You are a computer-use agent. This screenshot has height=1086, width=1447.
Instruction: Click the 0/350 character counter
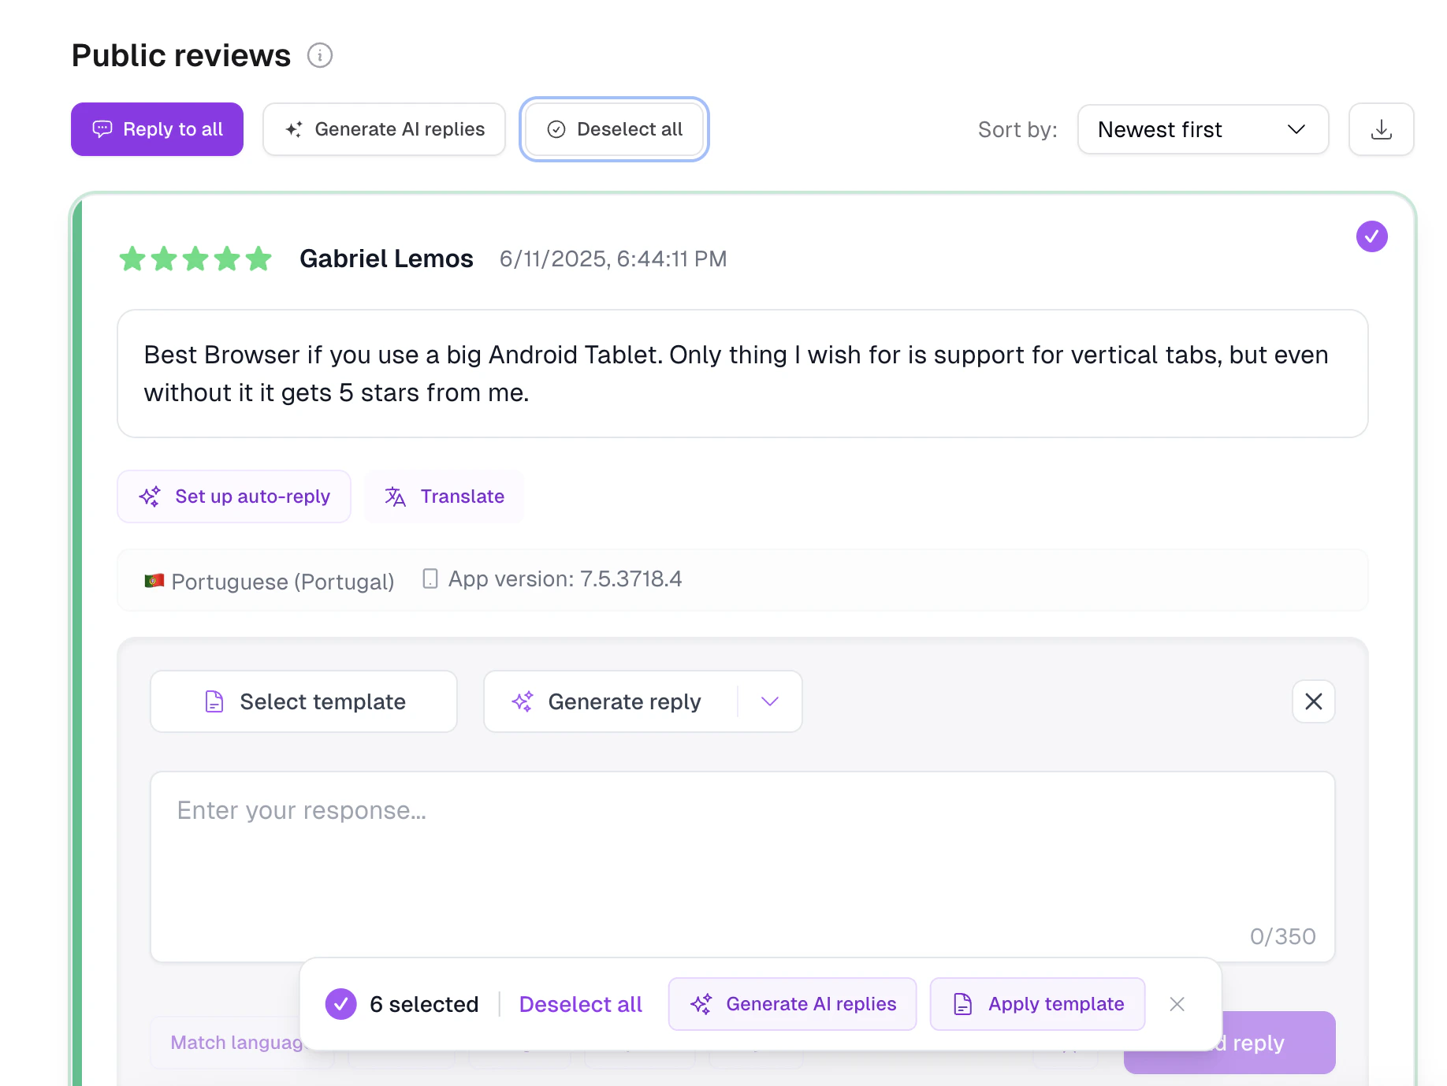pyautogui.click(x=1282, y=936)
